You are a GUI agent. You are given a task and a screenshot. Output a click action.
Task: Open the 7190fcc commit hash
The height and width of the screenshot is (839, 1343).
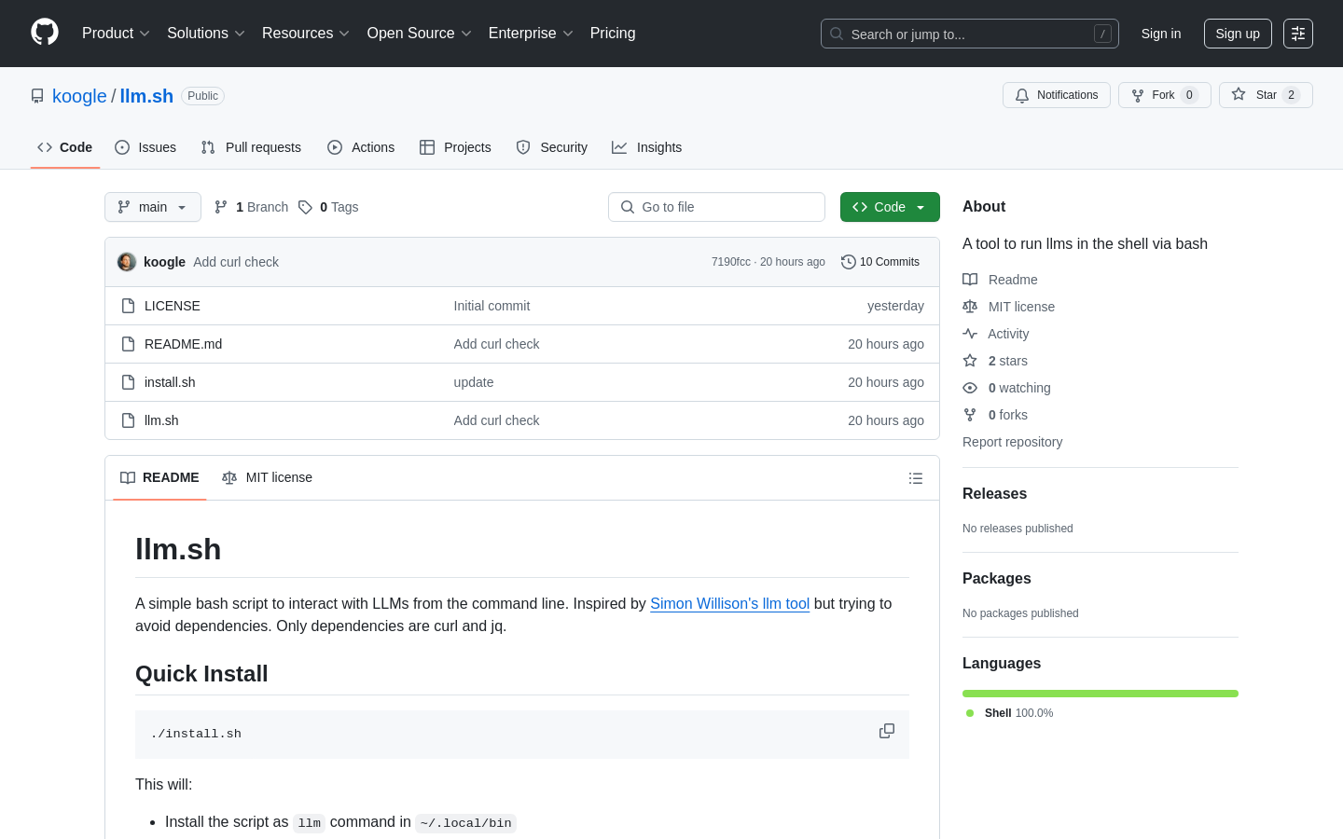tap(730, 262)
